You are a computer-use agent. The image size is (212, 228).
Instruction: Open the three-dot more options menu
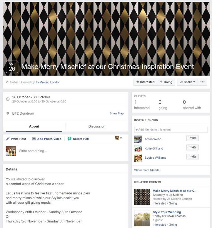[203, 82]
